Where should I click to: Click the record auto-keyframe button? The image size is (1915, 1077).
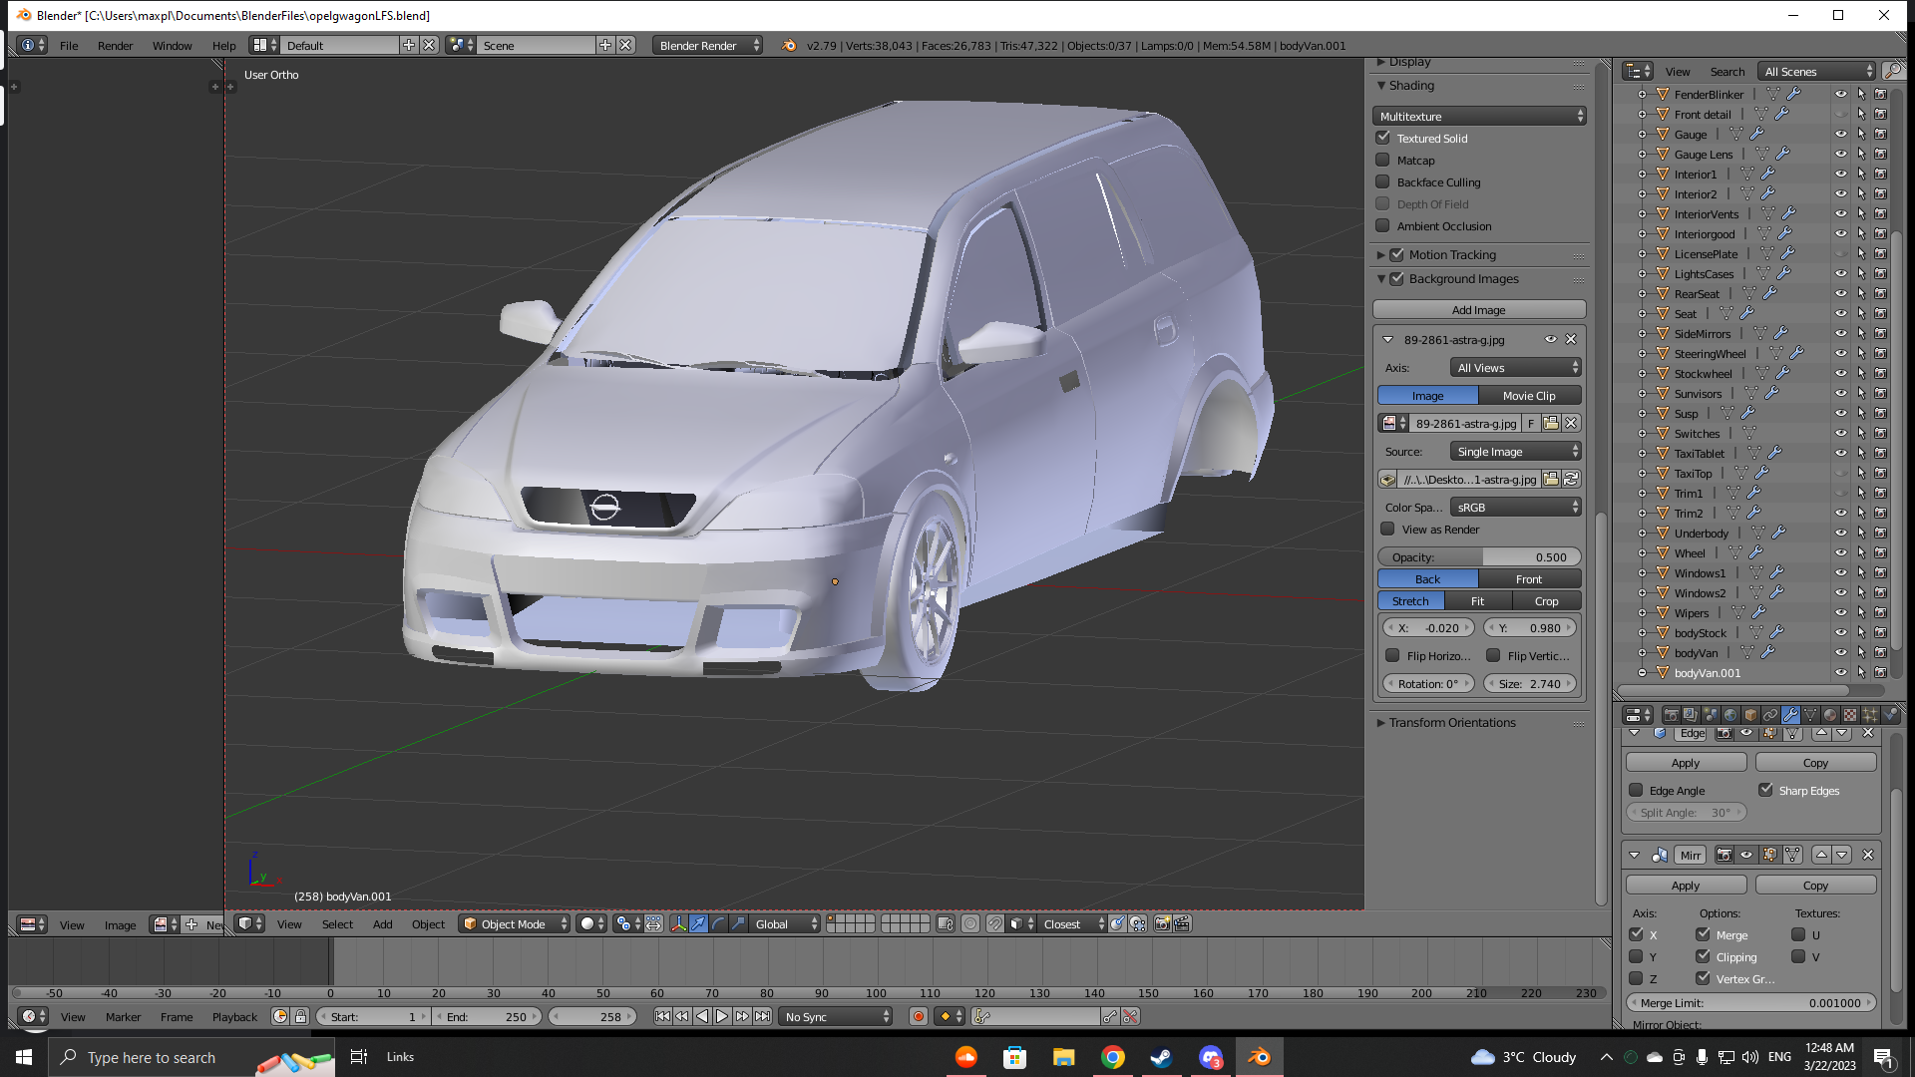click(x=919, y=1017)
